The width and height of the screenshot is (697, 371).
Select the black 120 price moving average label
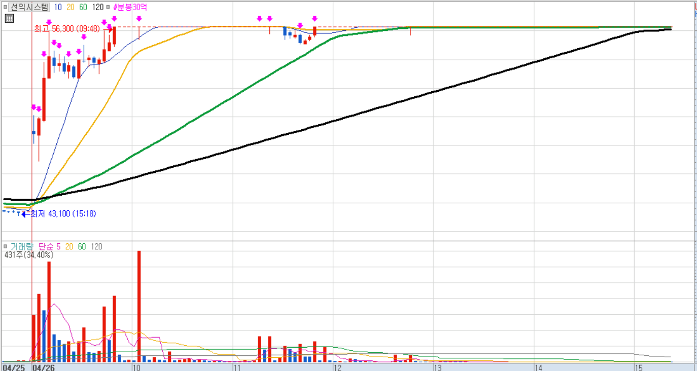pyautogui.click(x=98, y=7)
